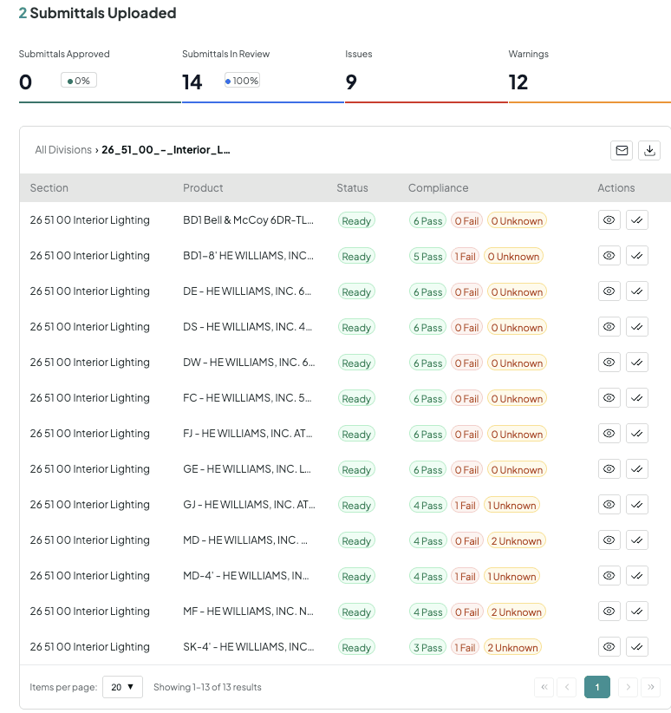
Task: Click the 1 Fail badge on the GJ row
Action: pyautogui.click(x=465, y=505)
